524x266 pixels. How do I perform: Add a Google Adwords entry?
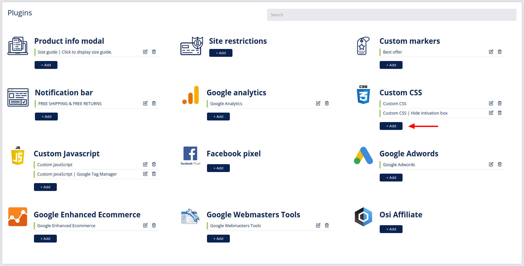click(x=391, y=178)
